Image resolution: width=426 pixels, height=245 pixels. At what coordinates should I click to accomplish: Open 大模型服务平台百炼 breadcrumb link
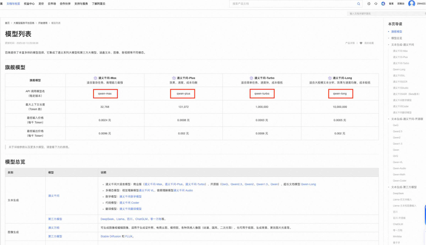click(x=24, y=23)
